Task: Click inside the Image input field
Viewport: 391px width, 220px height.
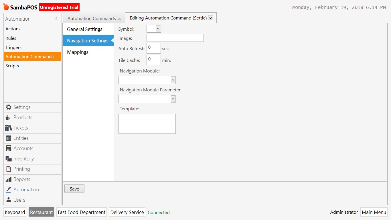Action: pyautogui.click(x=175, y=38)
